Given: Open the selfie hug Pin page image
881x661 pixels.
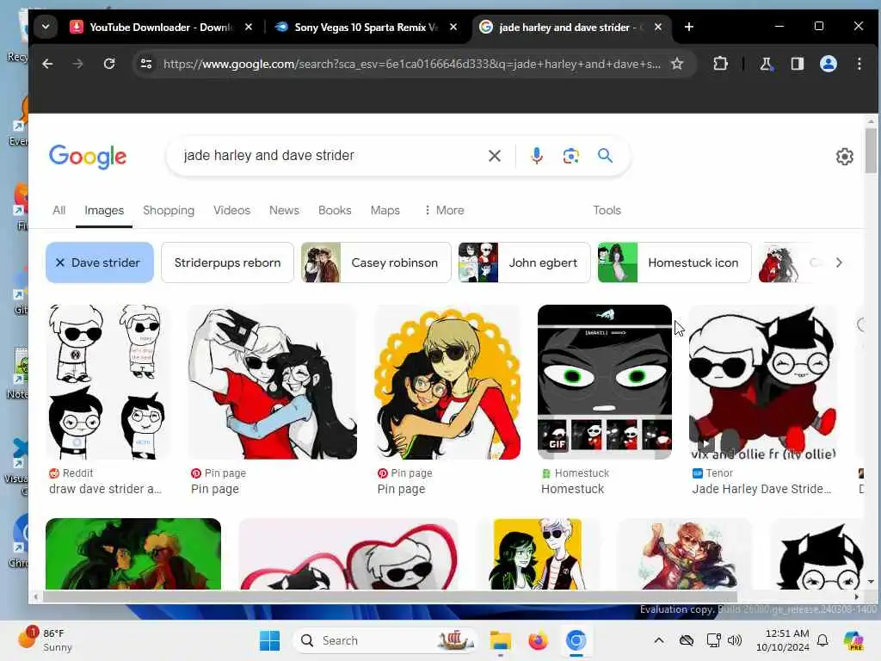Looking at the screenshot, I should pyautogui.click(x=273, y=382).
